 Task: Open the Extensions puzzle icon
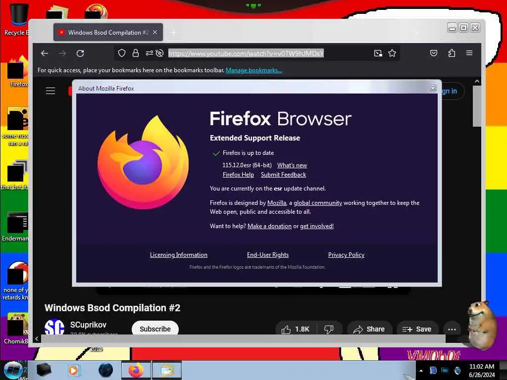point(452,53)
